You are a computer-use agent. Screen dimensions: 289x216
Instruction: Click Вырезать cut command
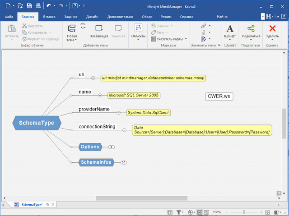(33, 26)
